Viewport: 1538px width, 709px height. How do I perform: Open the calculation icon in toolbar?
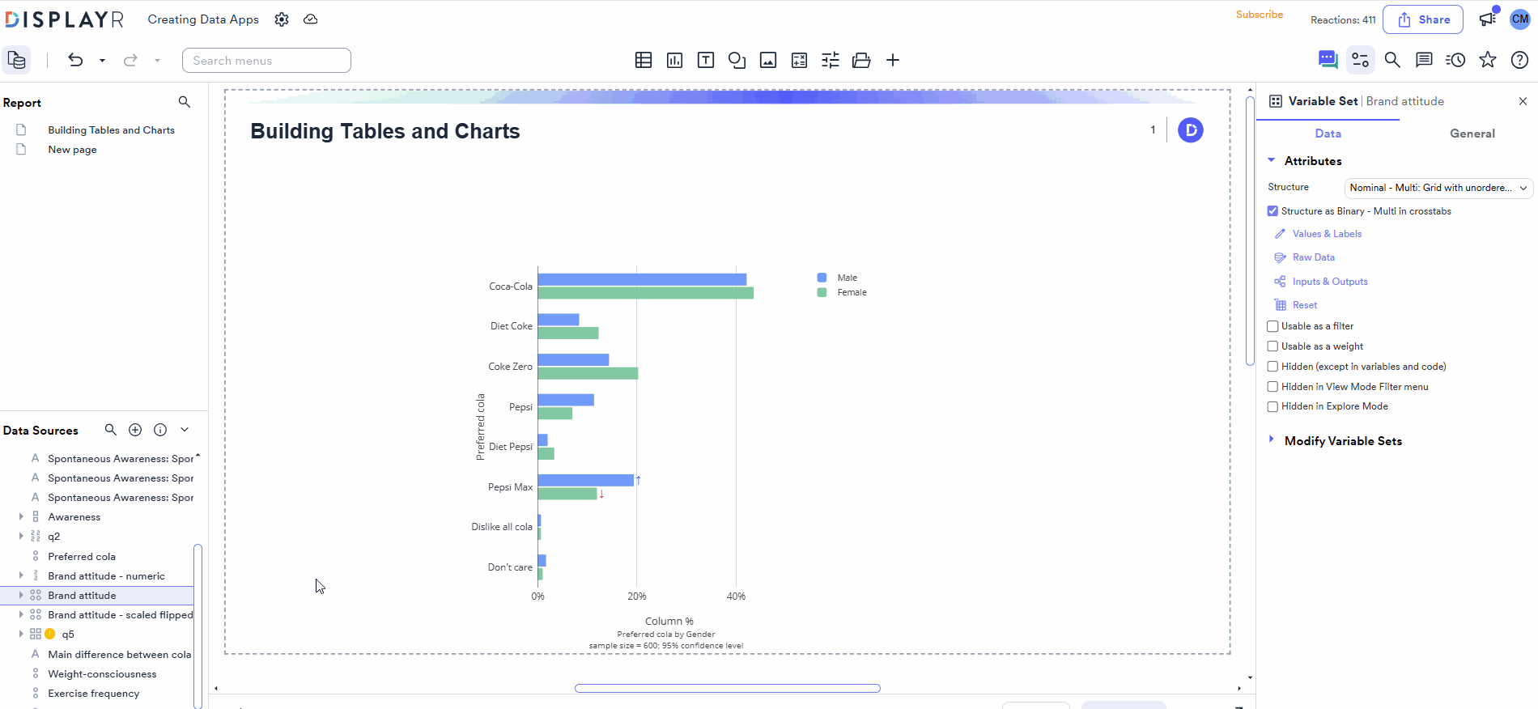799,60
